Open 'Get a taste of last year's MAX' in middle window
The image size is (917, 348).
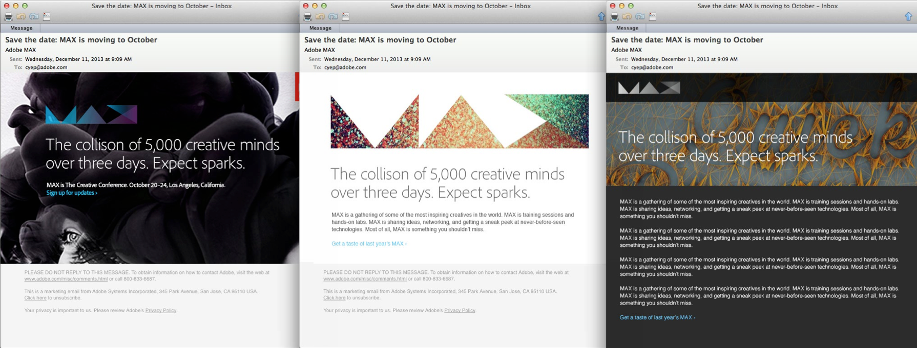[369, 244]
